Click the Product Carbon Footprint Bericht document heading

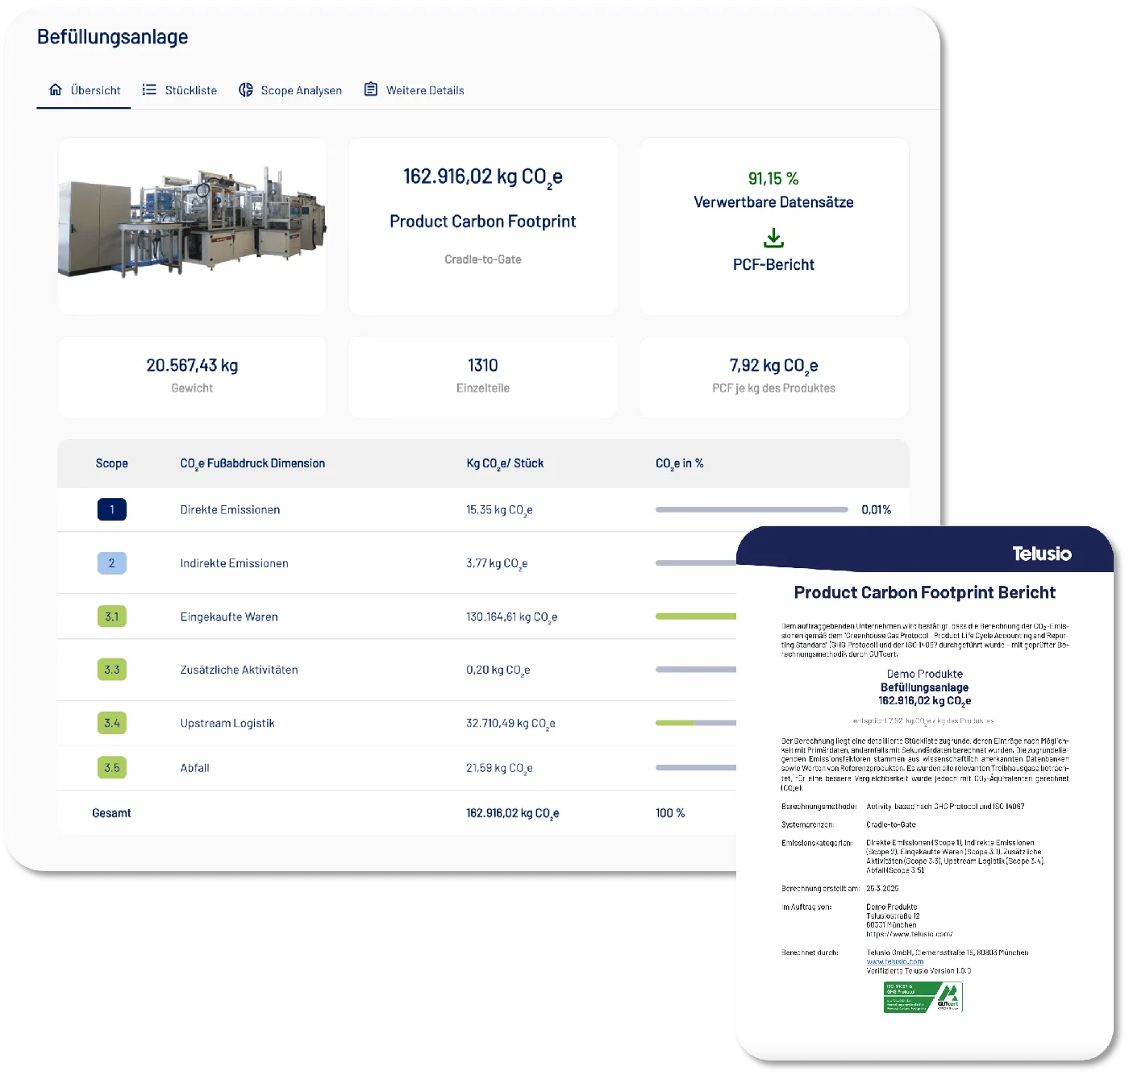coord(925,592)
